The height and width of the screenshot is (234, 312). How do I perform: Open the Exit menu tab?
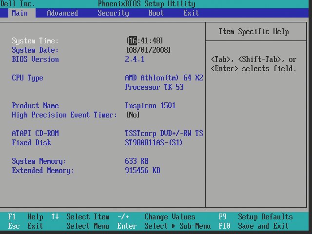pos(191,13)
